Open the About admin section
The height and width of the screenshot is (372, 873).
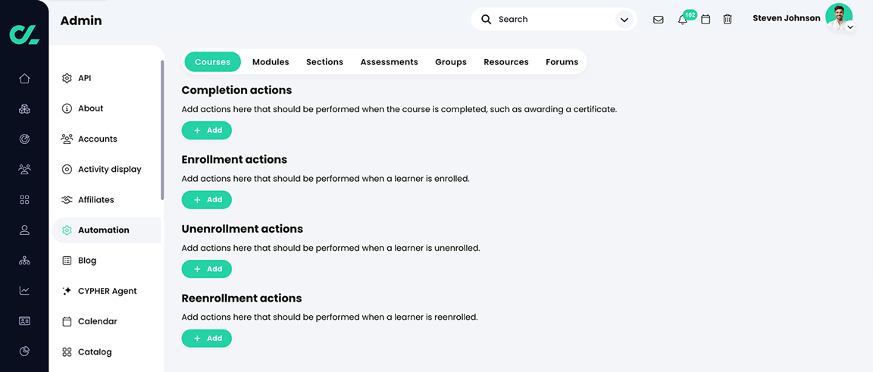106,108
